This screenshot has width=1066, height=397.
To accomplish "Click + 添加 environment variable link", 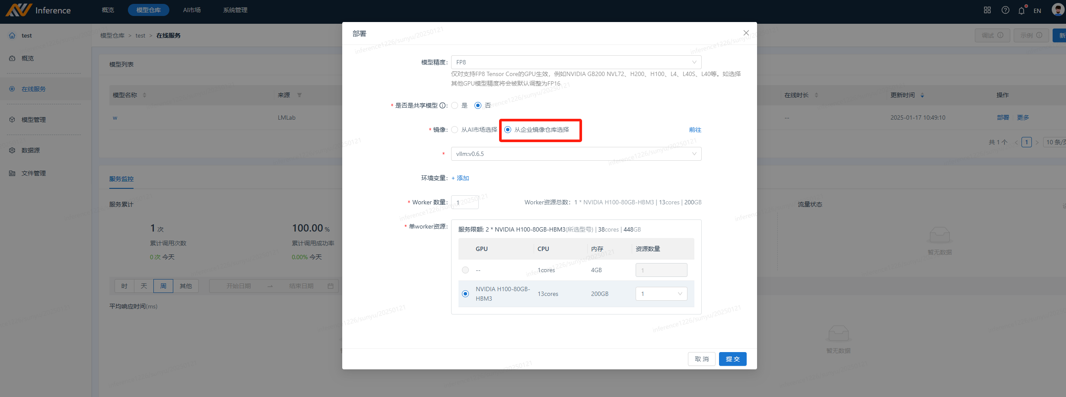I will click(x=460, y=178).
